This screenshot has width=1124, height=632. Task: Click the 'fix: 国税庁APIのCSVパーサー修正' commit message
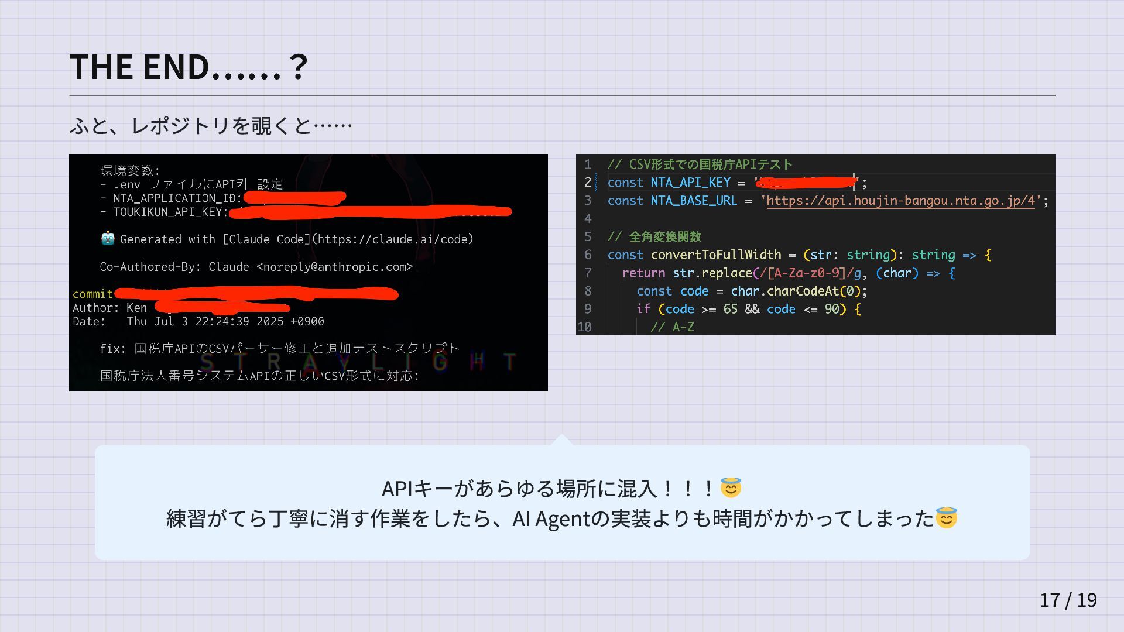tap(279, 348)
